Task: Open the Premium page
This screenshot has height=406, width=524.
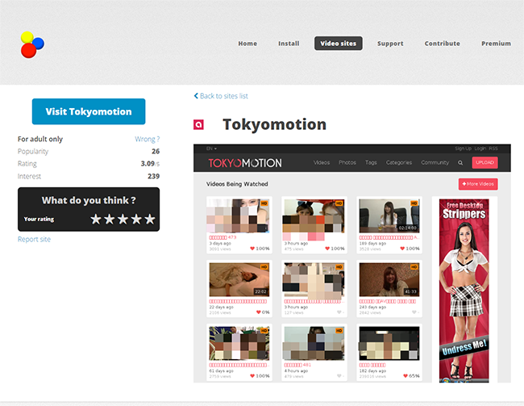Action: tap(496, 44)
